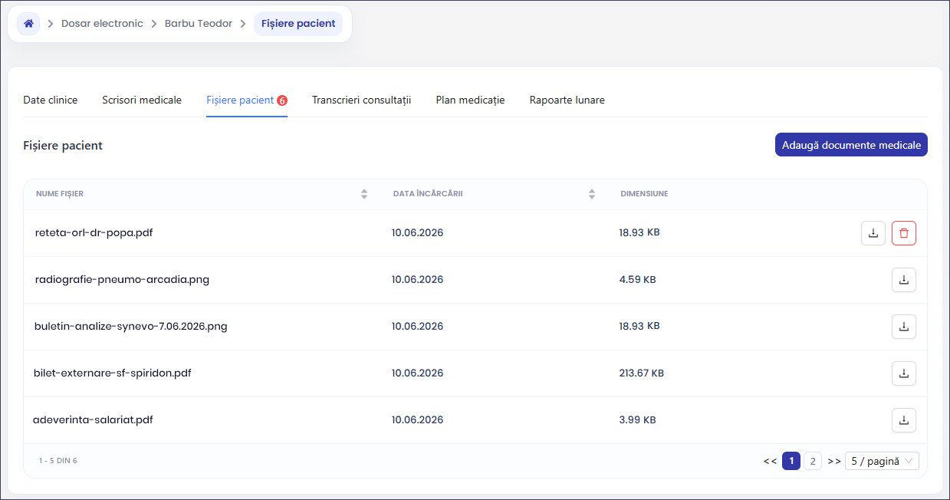The height and width of the screenshot is (500, 950).
Task: Open Rapoarte lunare tab
Action: point(567,100)
